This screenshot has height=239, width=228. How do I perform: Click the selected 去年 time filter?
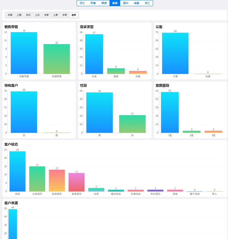pyautogui.click(x=74, y=15)
